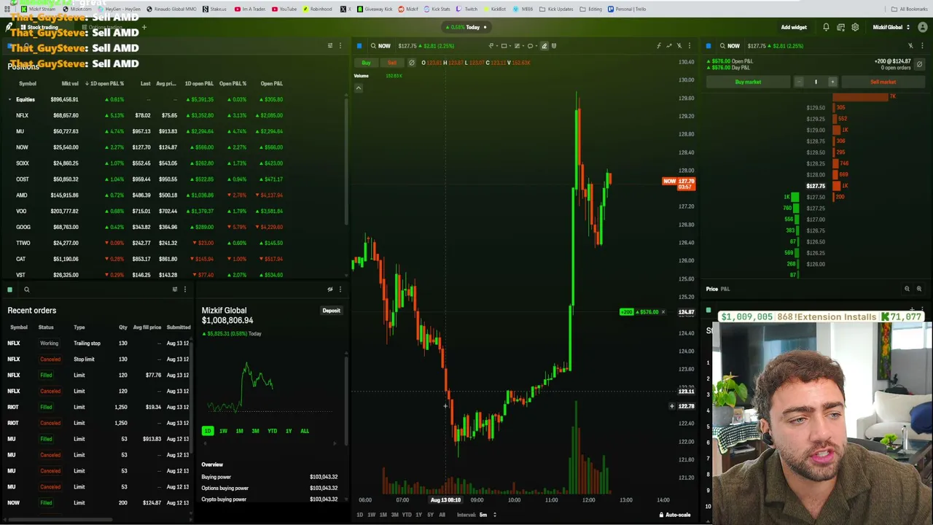
Task: Open the account widget three-dot menu
Action: (x=340, y=289)
